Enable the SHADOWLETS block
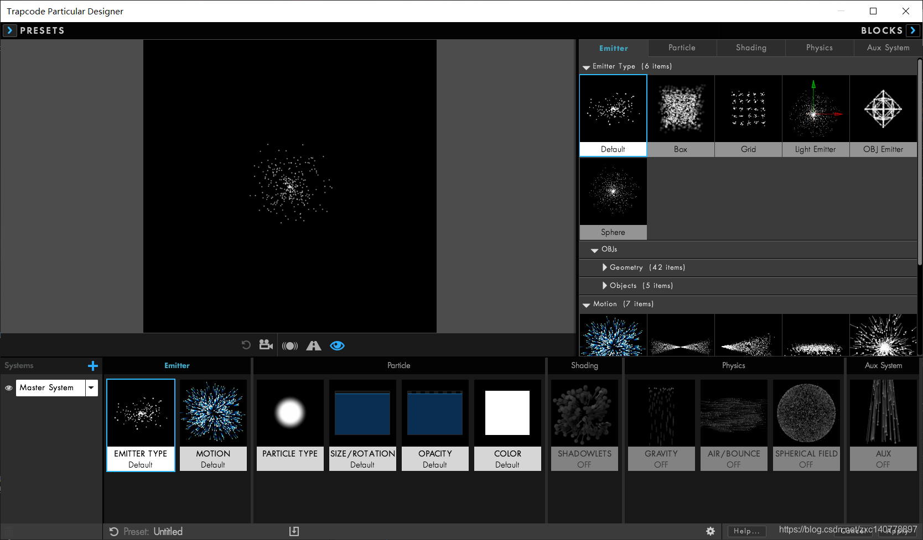The height and width of the screenshot is (540, 923). (x=584, y=425)
